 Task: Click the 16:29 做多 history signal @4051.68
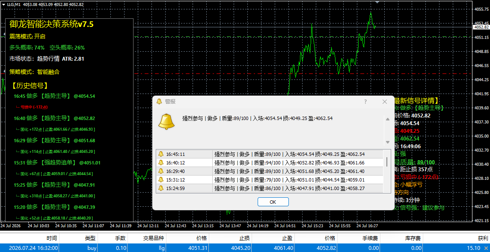pyautogui.click(x=54, y=141)
